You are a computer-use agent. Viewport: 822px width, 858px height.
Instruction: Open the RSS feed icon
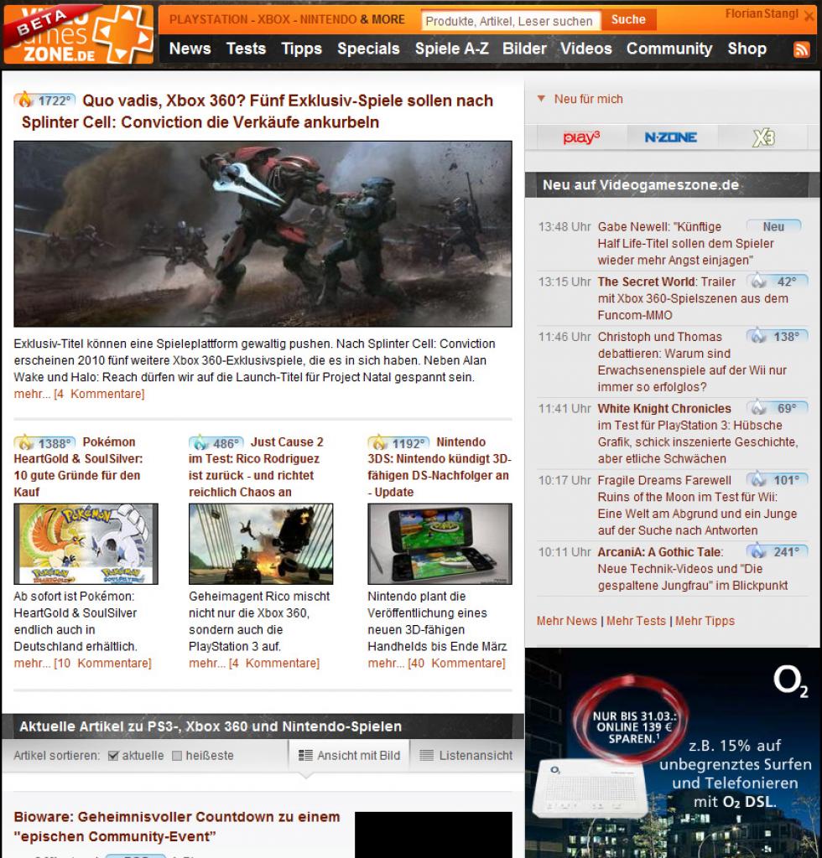tap(801, 49)
